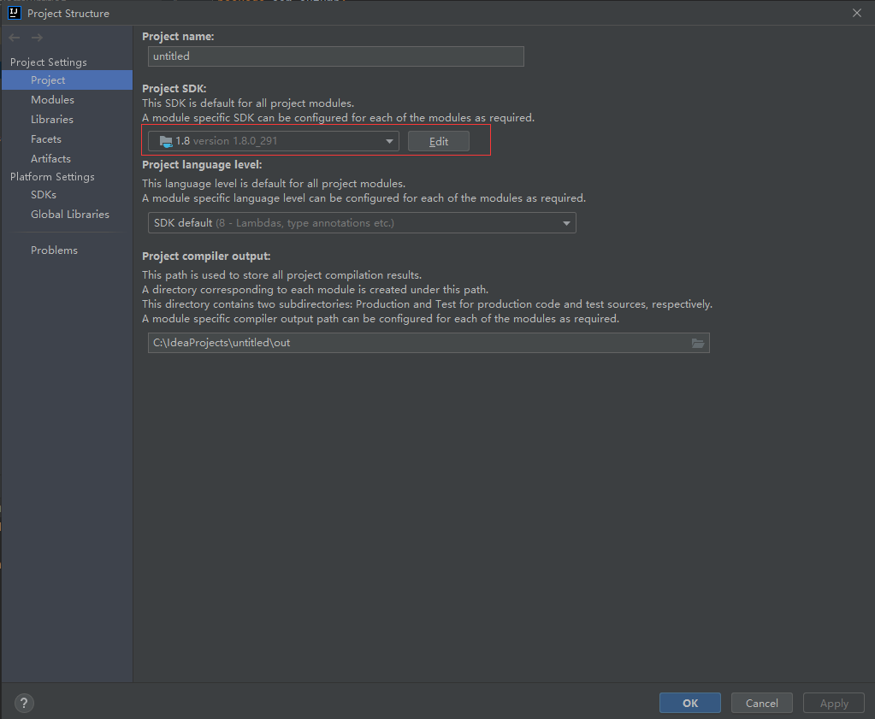The height and width of the screenshot is (719, 875).
Task: Click the Project language level label
Action: (202, 164)
